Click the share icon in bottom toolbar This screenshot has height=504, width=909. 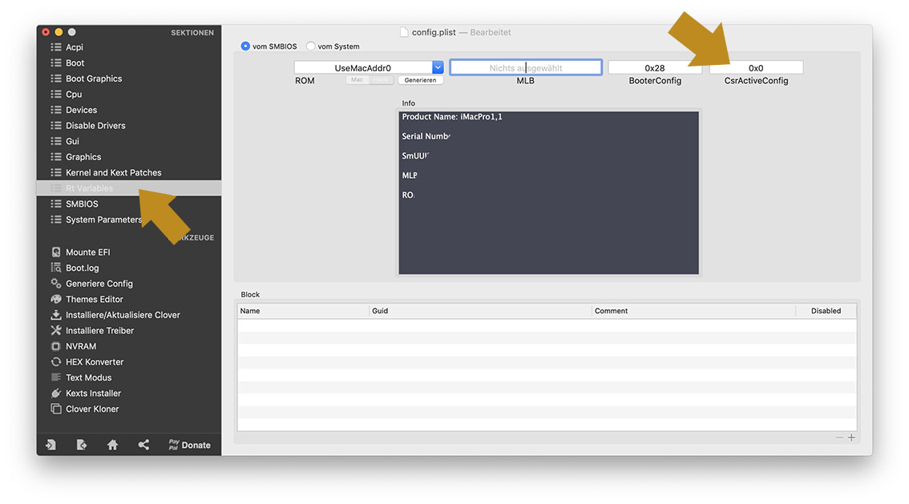click(143, 445)
